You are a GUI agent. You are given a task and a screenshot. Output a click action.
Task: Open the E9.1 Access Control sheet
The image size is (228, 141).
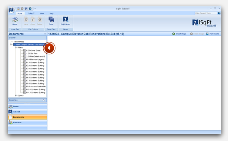(36, 87)
